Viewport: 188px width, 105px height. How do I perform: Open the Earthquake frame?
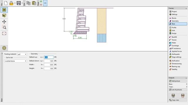(178, 54)
